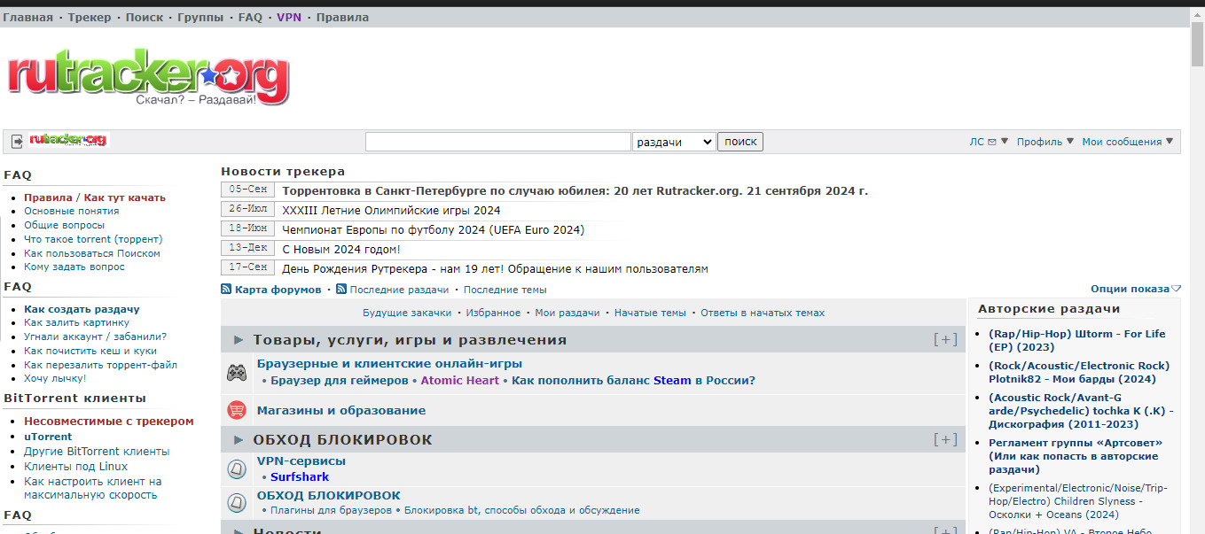This screenshot has width=1205, height=534.
Task: Open the ЛС envelope messages icon
Action: [x=992, y=142]
